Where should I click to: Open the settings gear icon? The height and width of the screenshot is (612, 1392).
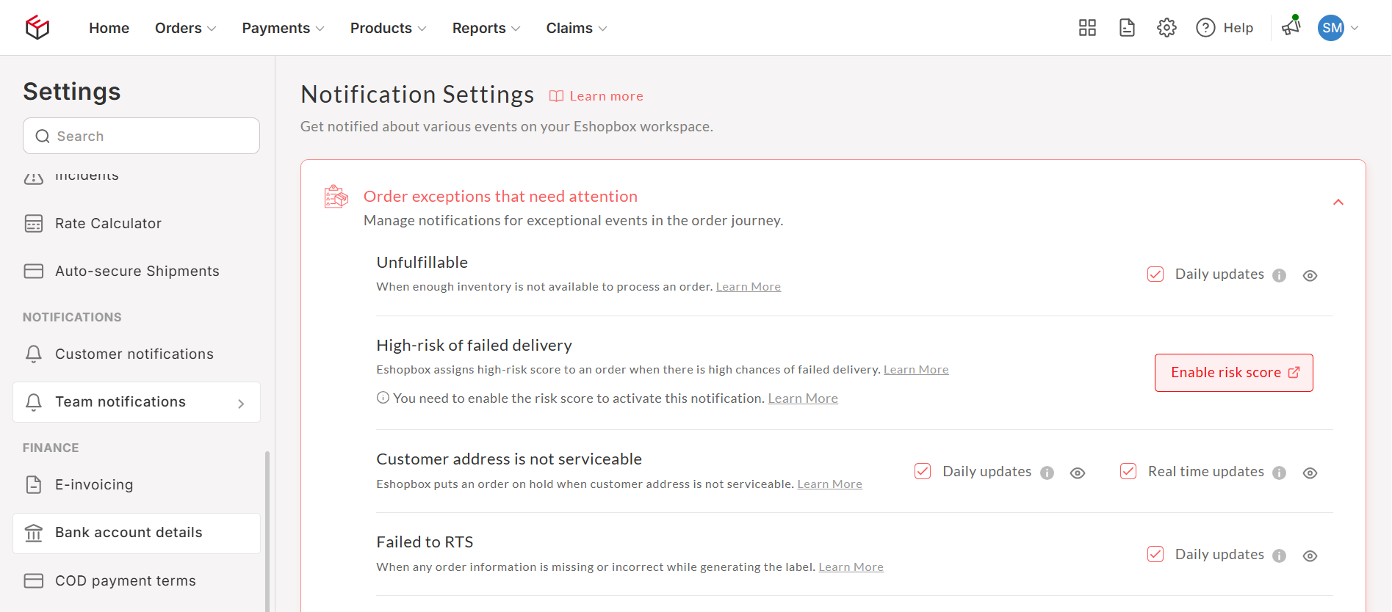(x=1166, y=28)
